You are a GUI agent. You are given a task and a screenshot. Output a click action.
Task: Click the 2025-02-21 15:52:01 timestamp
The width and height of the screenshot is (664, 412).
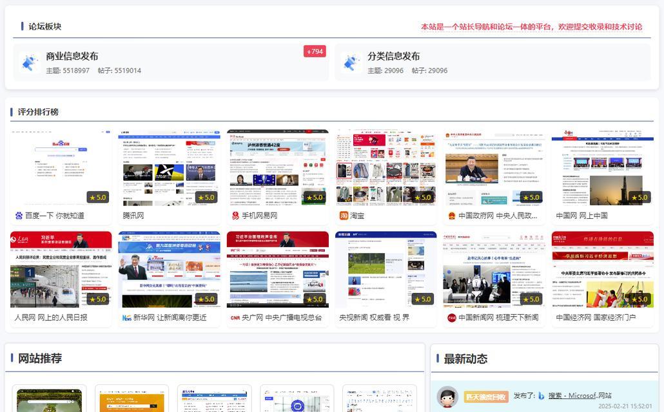(x=625, y=406)
